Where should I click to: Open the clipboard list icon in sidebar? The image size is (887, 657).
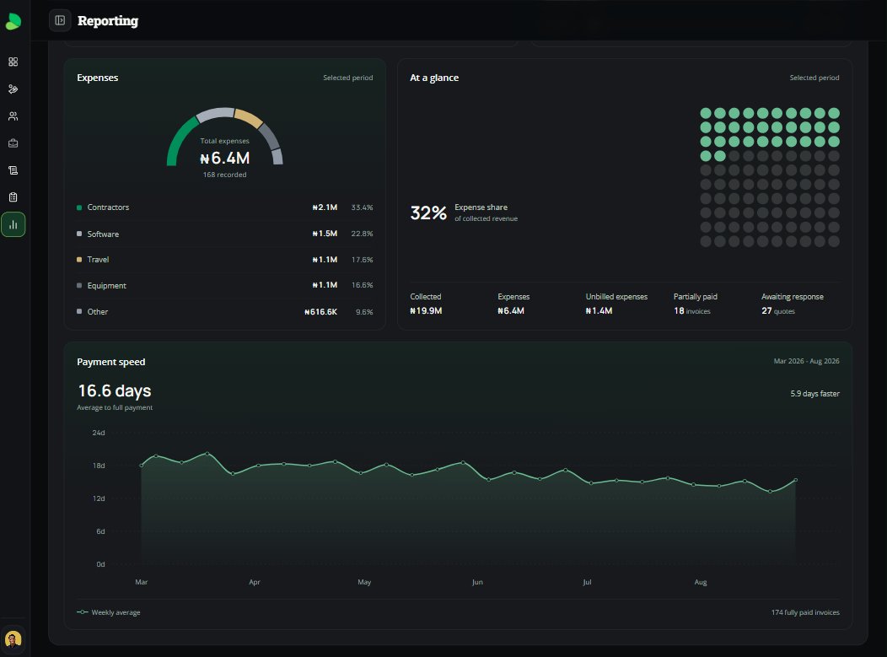point(13,197)
